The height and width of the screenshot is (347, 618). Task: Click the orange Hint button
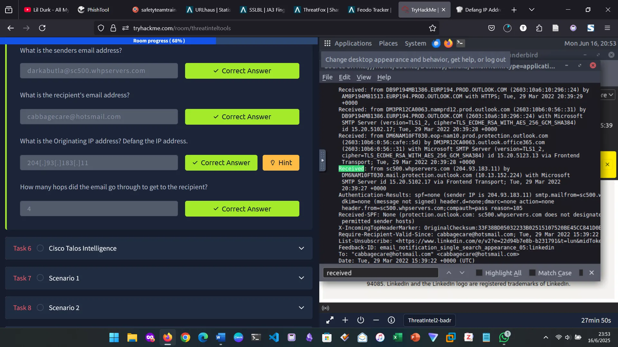click(281, 163)
